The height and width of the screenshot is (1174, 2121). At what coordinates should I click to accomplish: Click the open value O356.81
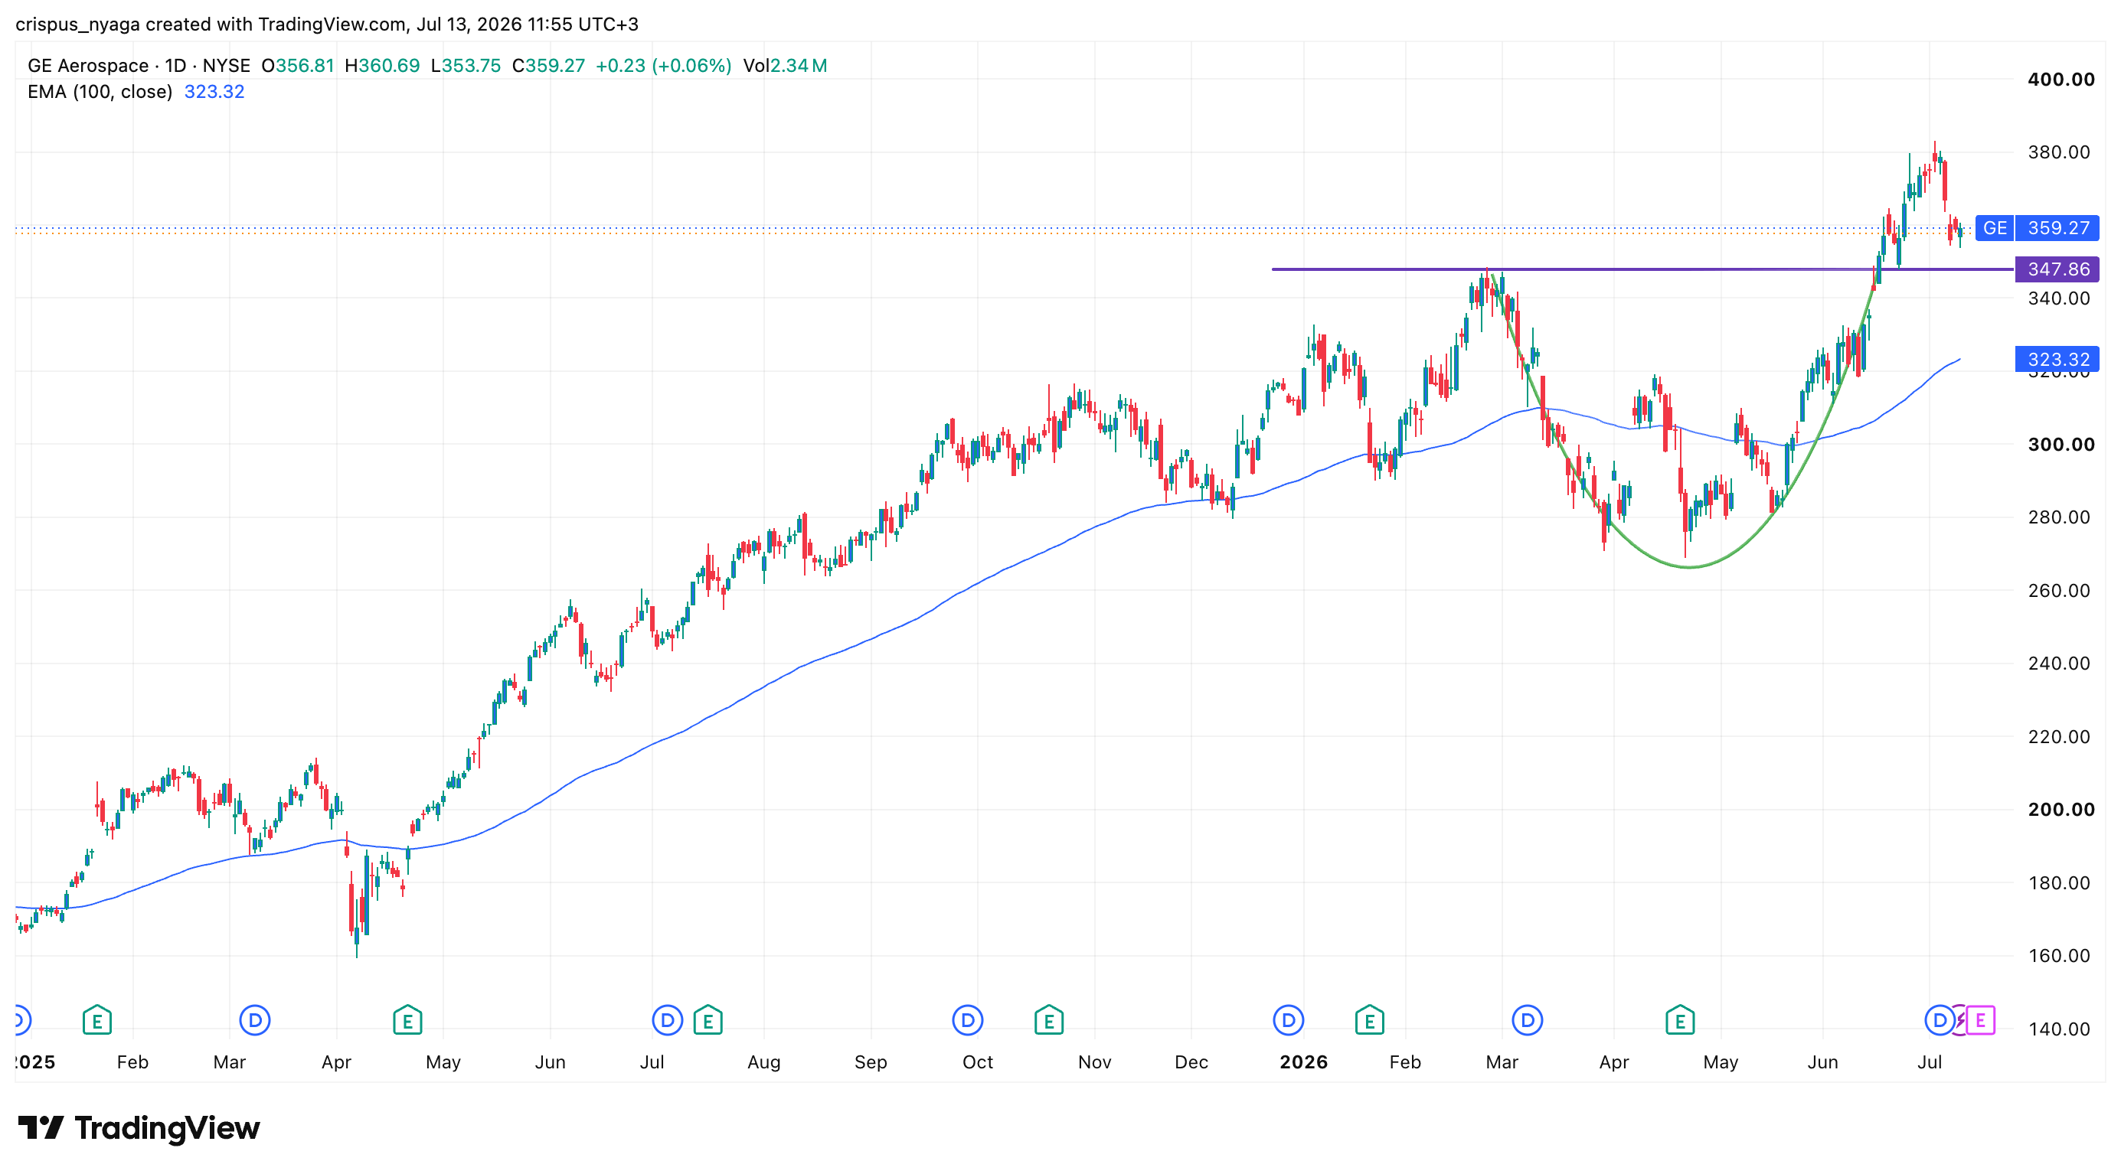[x=297, y=66]
